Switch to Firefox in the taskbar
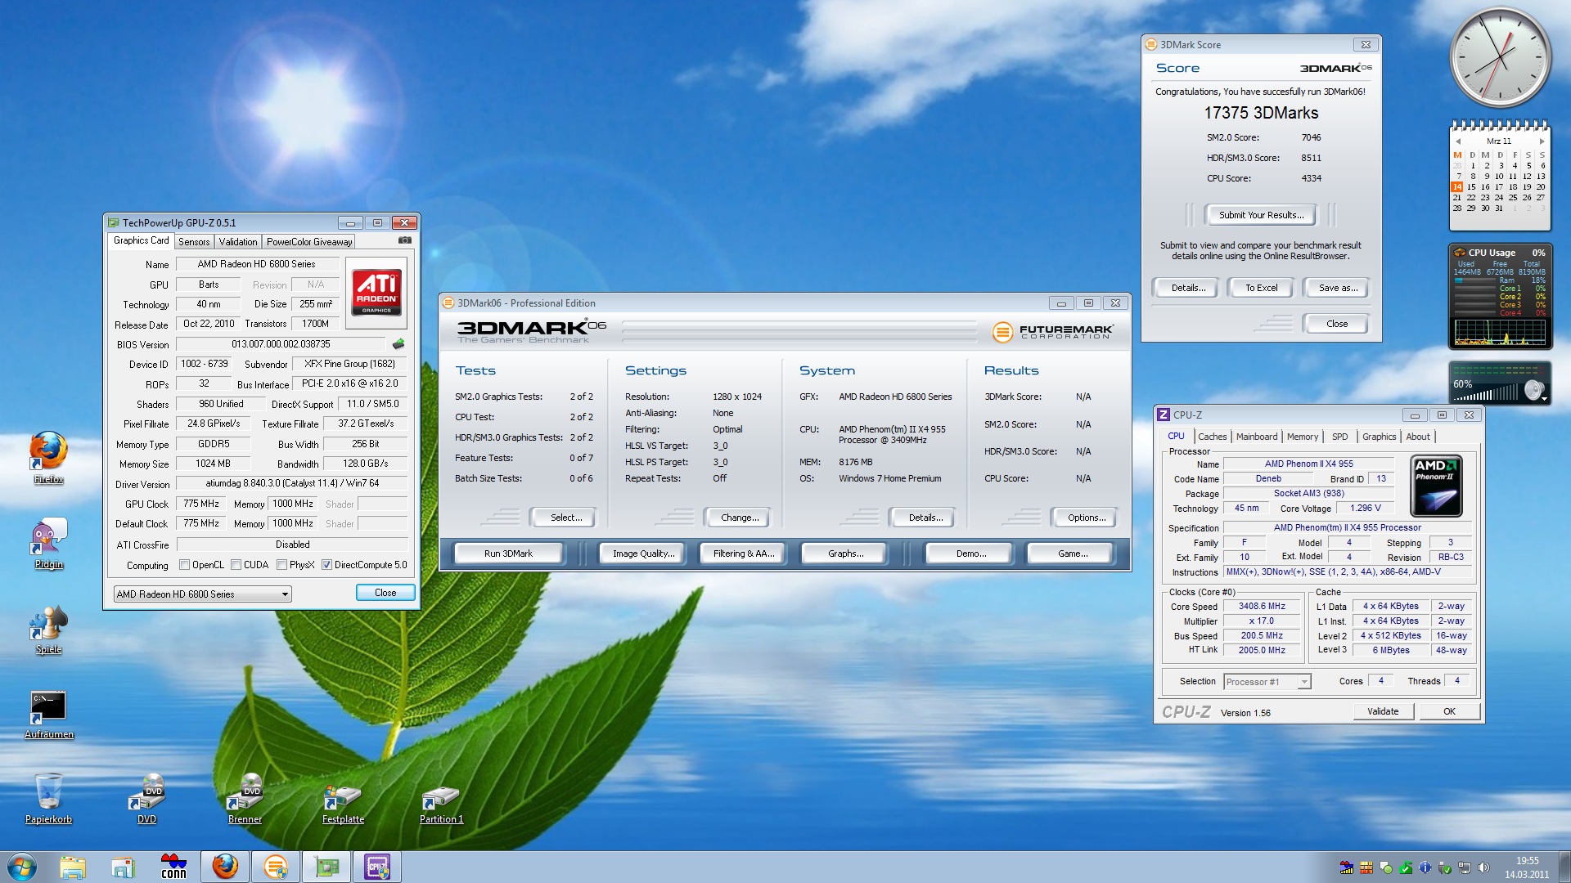 tap(225, 867)
